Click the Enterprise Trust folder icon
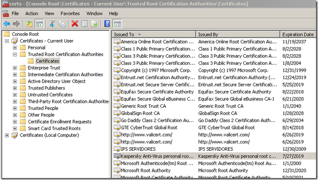Image resolution: width=318 pixels, height=180 pixels. (x=23, y=68)
